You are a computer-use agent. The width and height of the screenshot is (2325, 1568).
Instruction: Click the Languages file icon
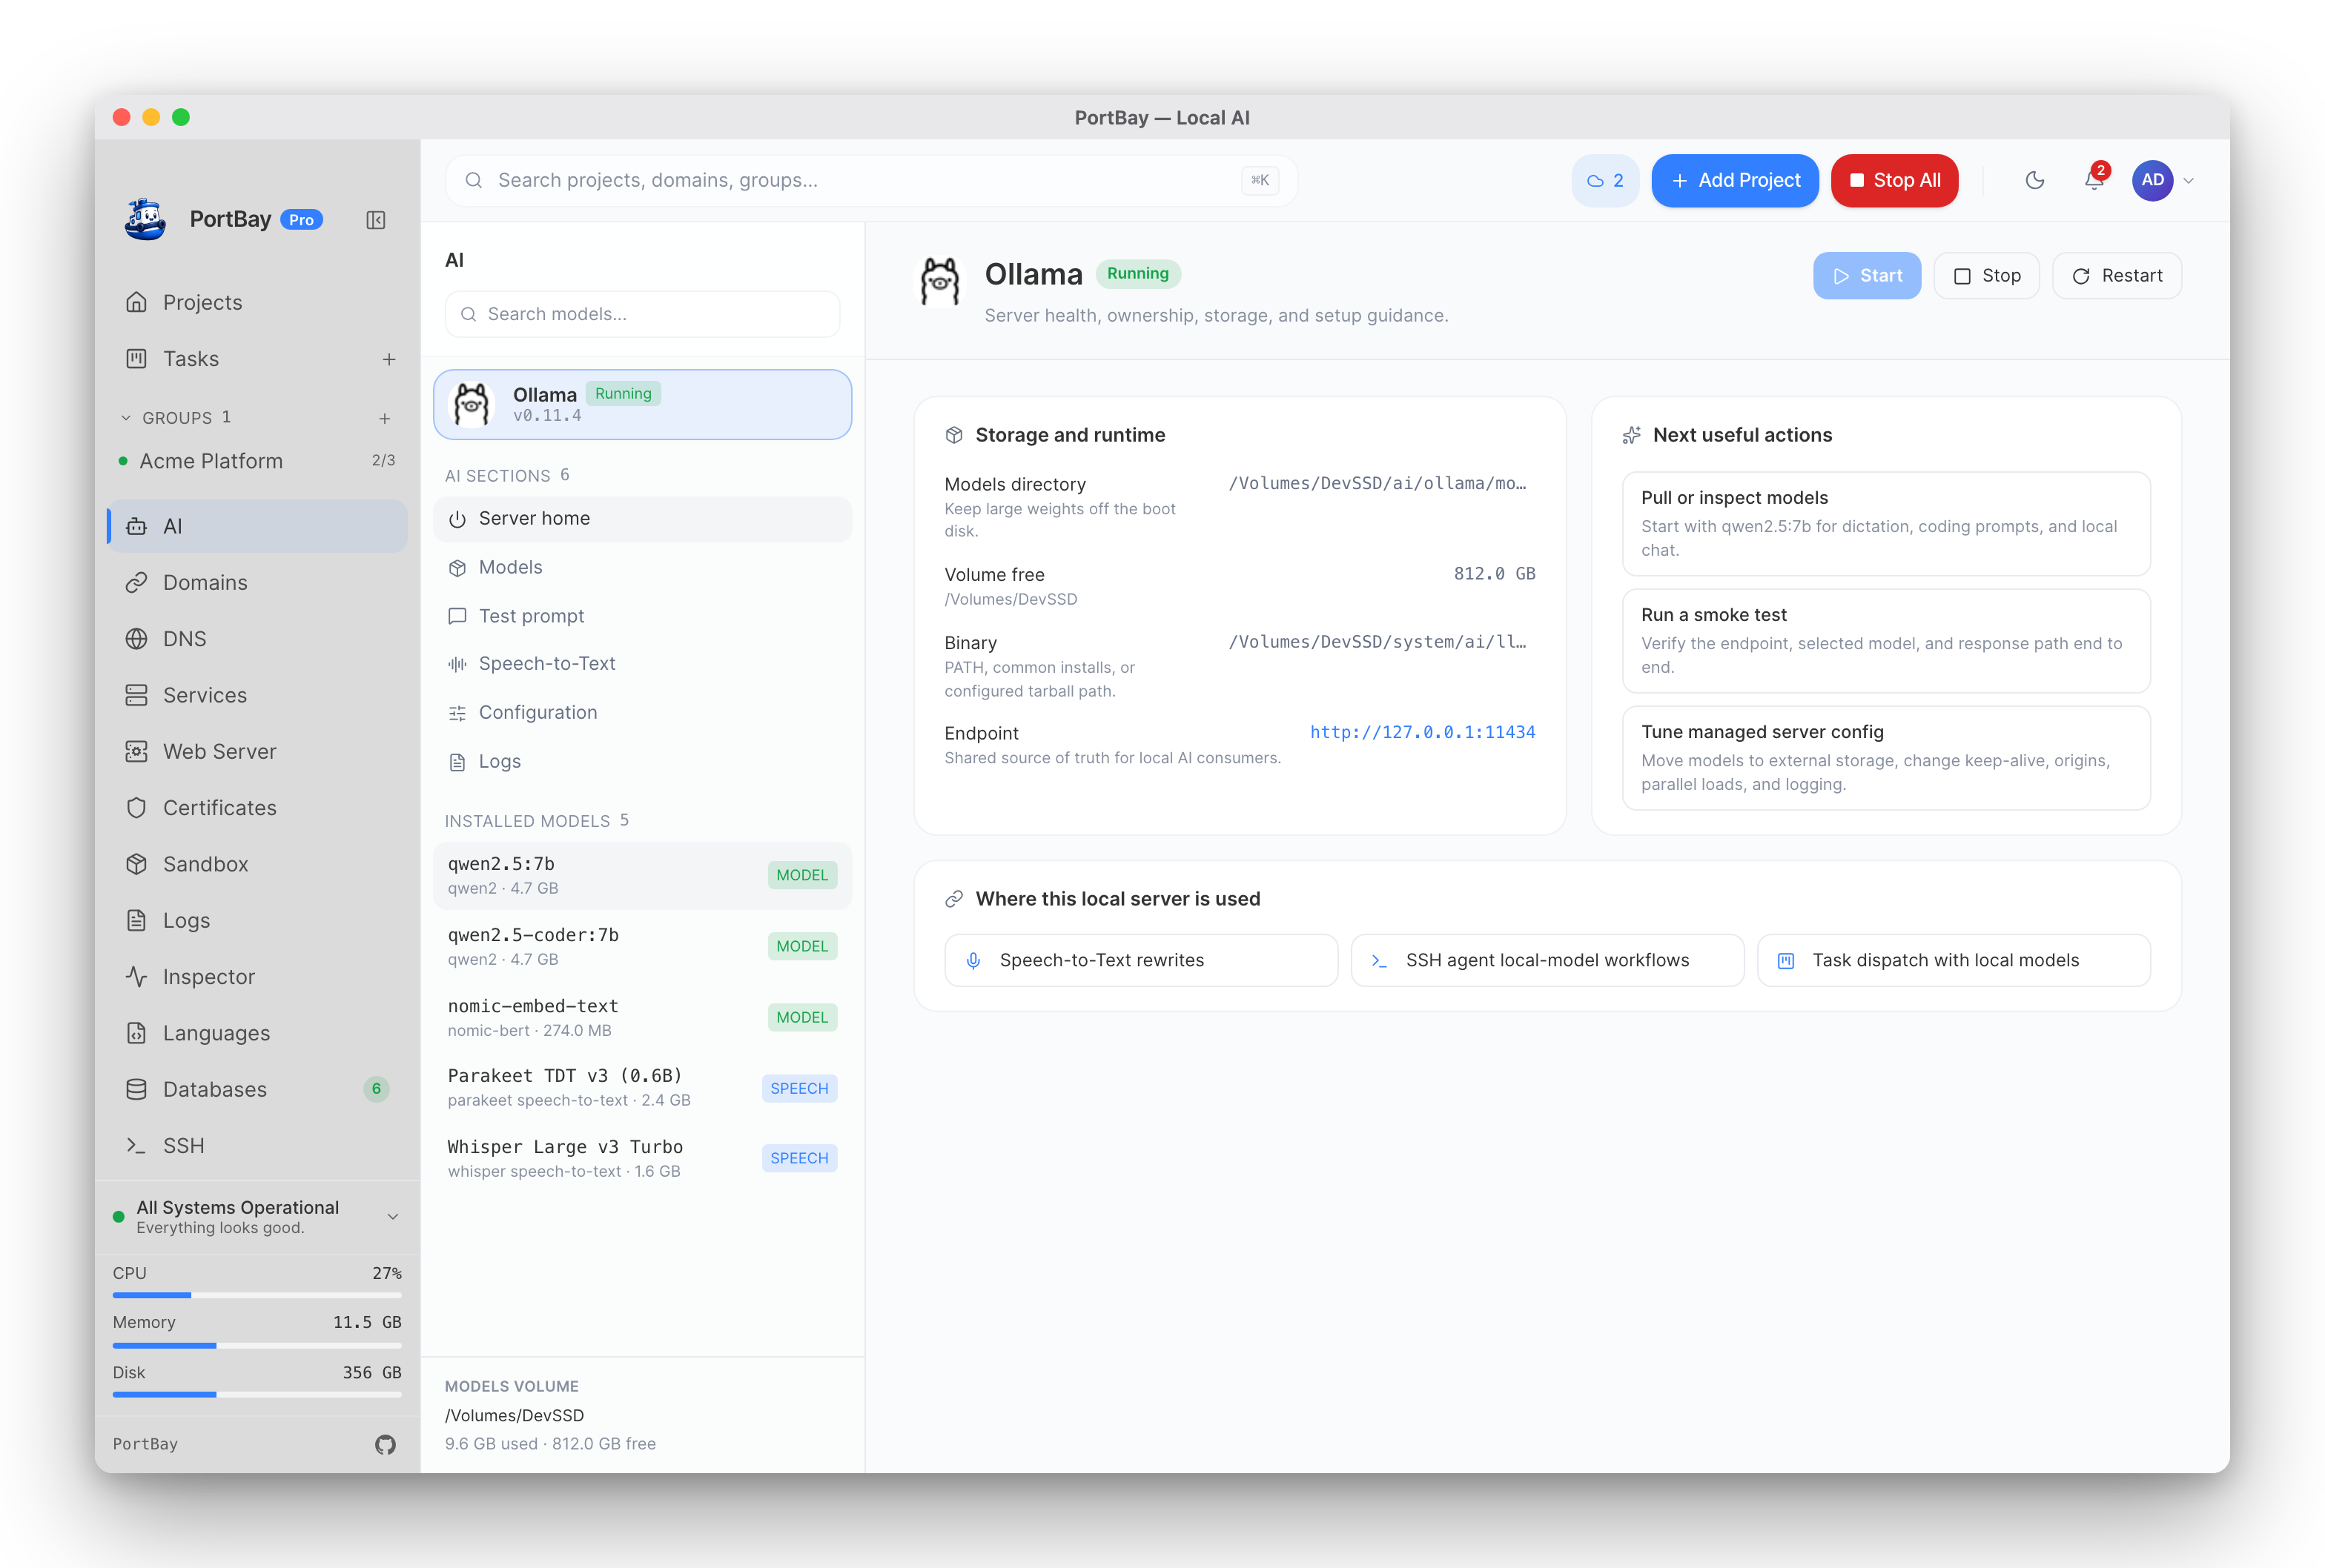(x=137, y=1033)
